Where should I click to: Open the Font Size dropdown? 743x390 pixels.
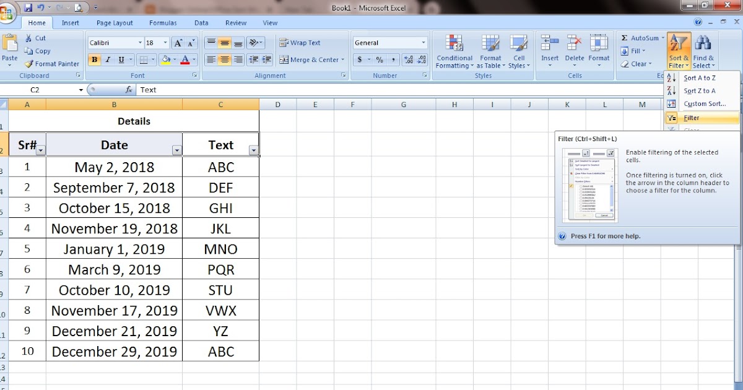point(165,42)
